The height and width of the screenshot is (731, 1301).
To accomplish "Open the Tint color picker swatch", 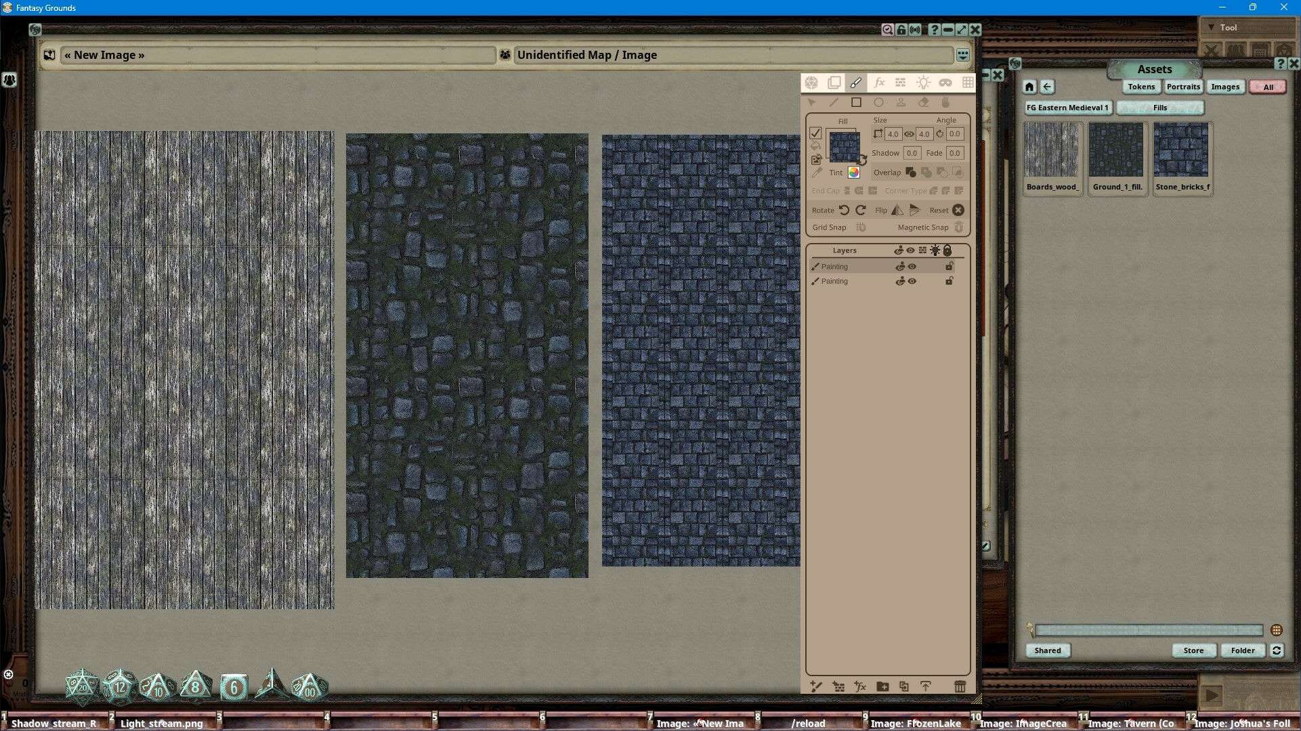I will 854,173.
